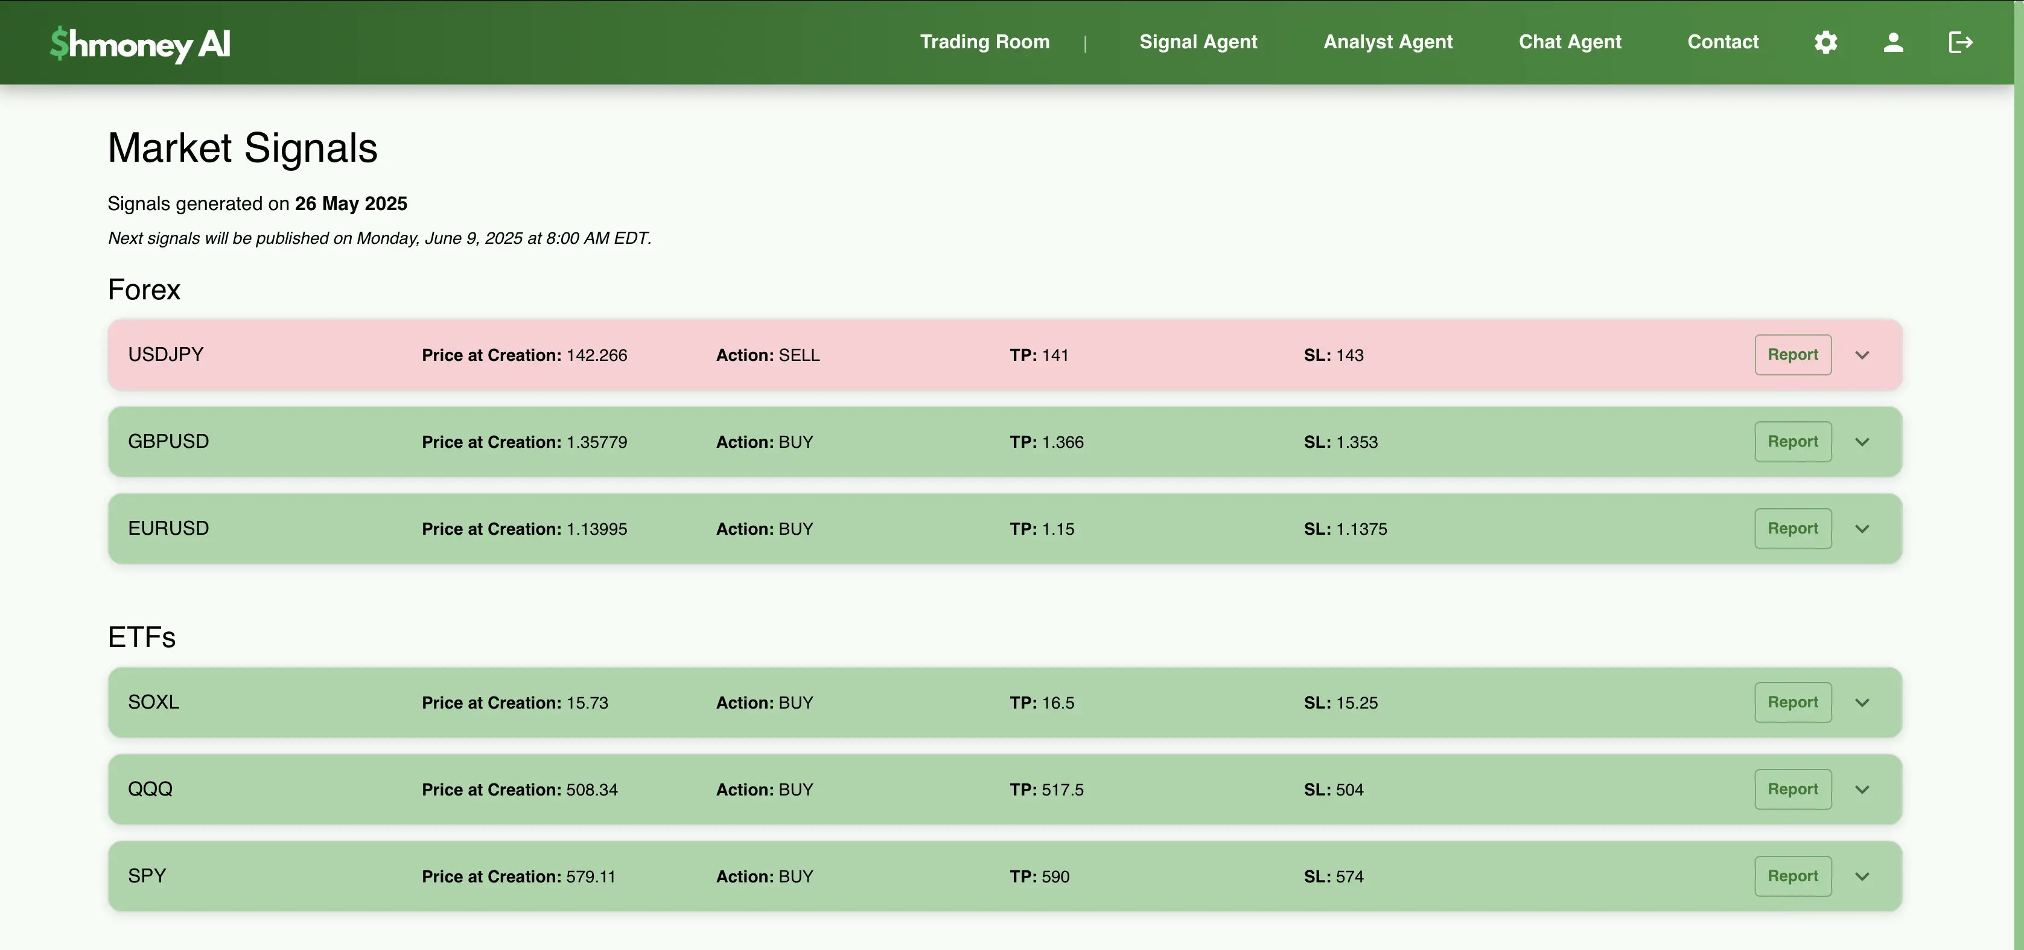This screenshot has width=2024, height=950.
Task: Open the Contact page
Action: 1722,42
